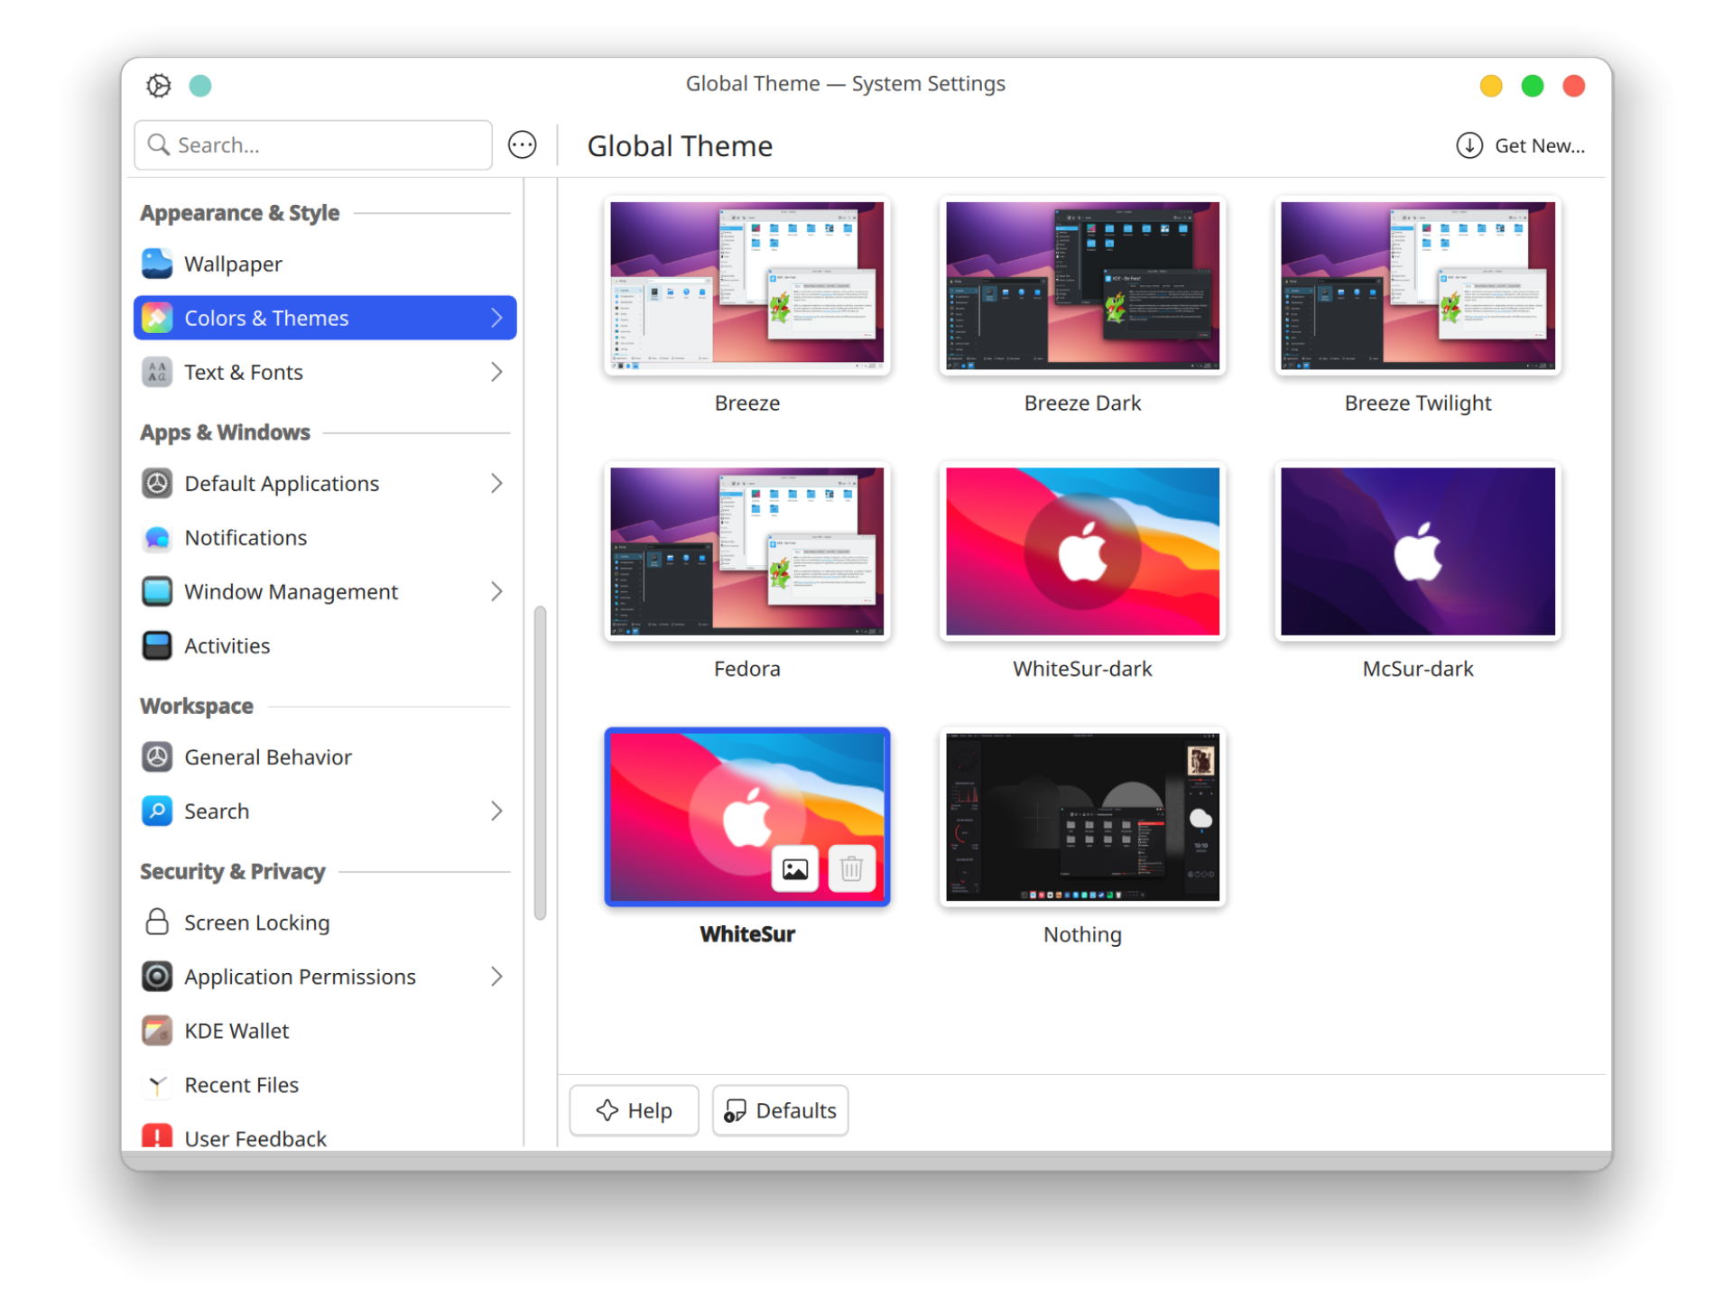Open General Behavior via its icon
1733x1307 pixels.
[x=157, y=756]
